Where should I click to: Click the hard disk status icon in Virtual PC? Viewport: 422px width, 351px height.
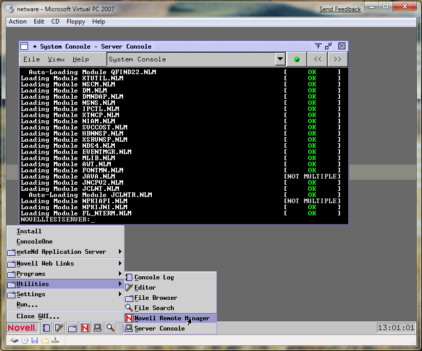tap(14, 341)
